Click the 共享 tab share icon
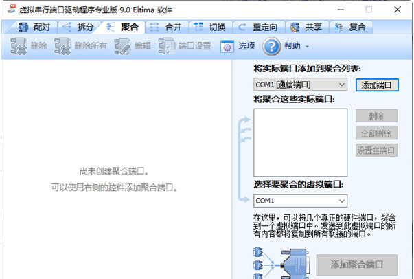Viewport: 414px width, 279px height. tap(295, 27)
